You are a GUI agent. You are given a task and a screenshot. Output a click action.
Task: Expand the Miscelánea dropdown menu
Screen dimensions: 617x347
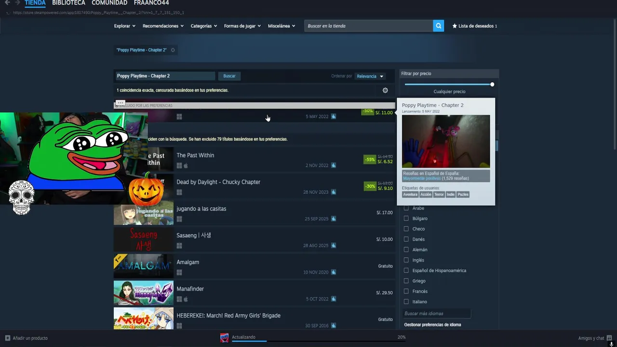point(282,26)
